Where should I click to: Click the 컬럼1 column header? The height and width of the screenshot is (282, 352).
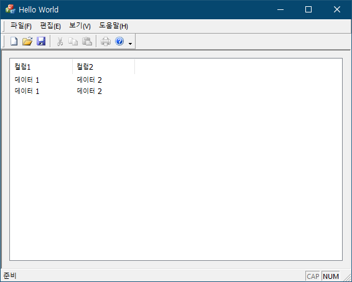(41, 67)
